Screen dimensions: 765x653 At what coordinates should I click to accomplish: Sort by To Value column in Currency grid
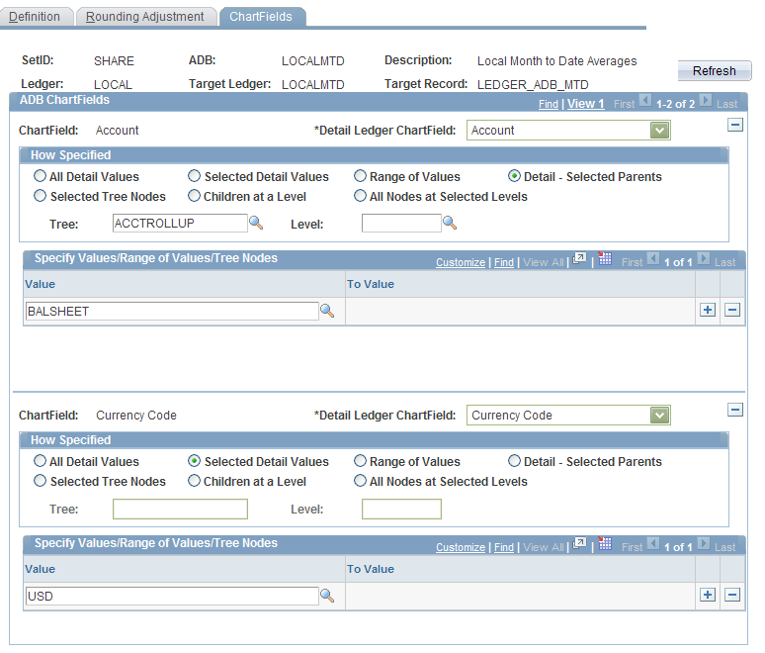371,570
